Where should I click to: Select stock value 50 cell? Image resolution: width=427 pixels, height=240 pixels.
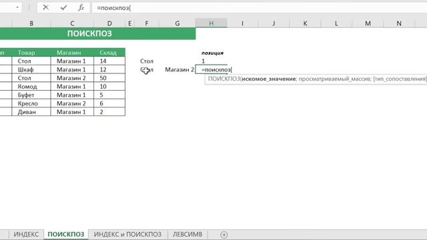[109, 78]
